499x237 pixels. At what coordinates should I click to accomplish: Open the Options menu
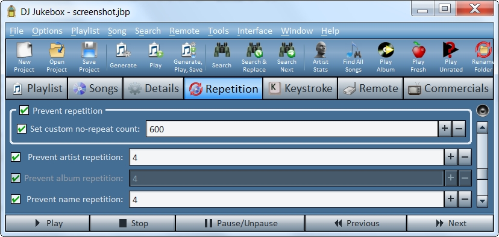(x=48, y=31)
